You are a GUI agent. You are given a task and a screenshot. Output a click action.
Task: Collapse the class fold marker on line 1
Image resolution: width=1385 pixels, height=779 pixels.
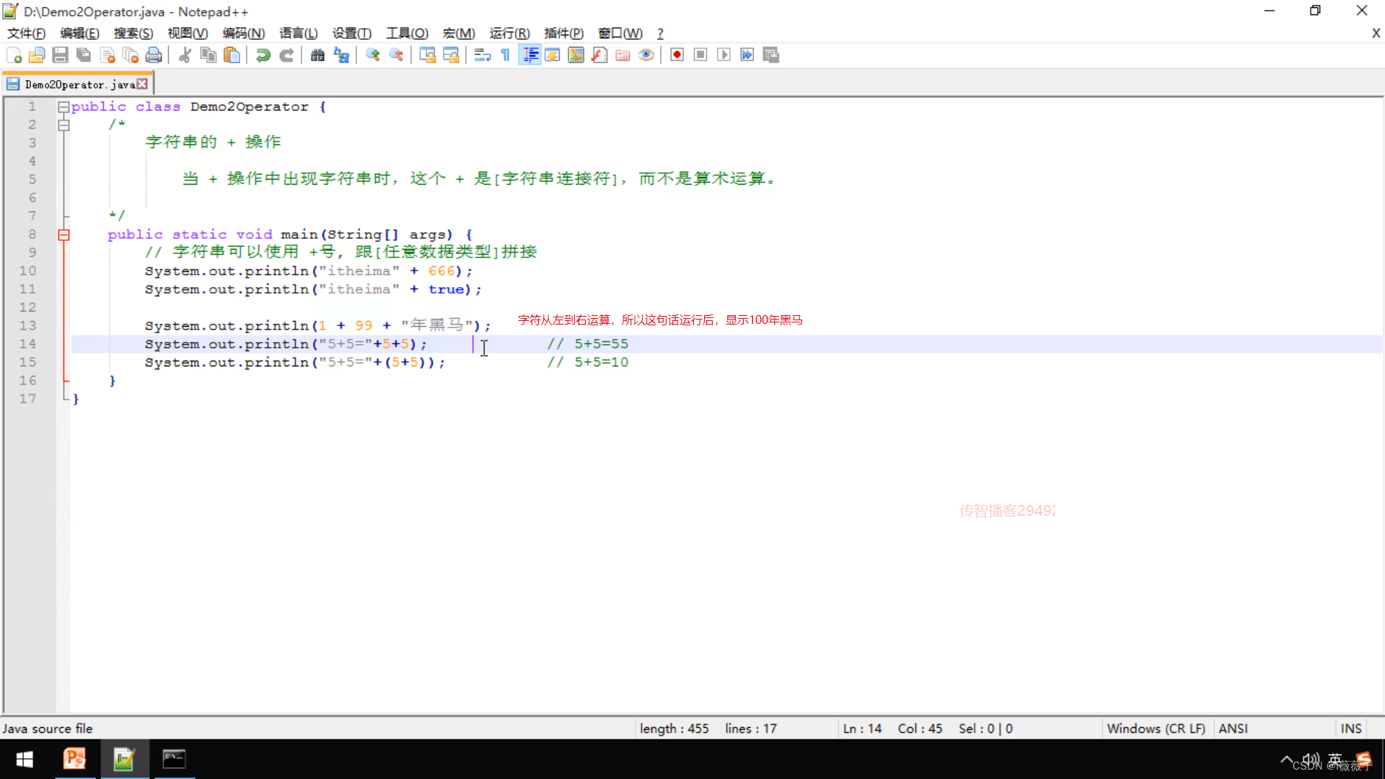pos(63,107)
